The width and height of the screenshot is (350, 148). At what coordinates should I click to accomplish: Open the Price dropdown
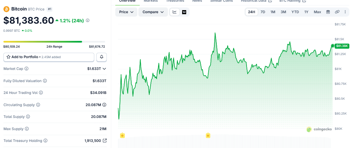click(127, 12)
